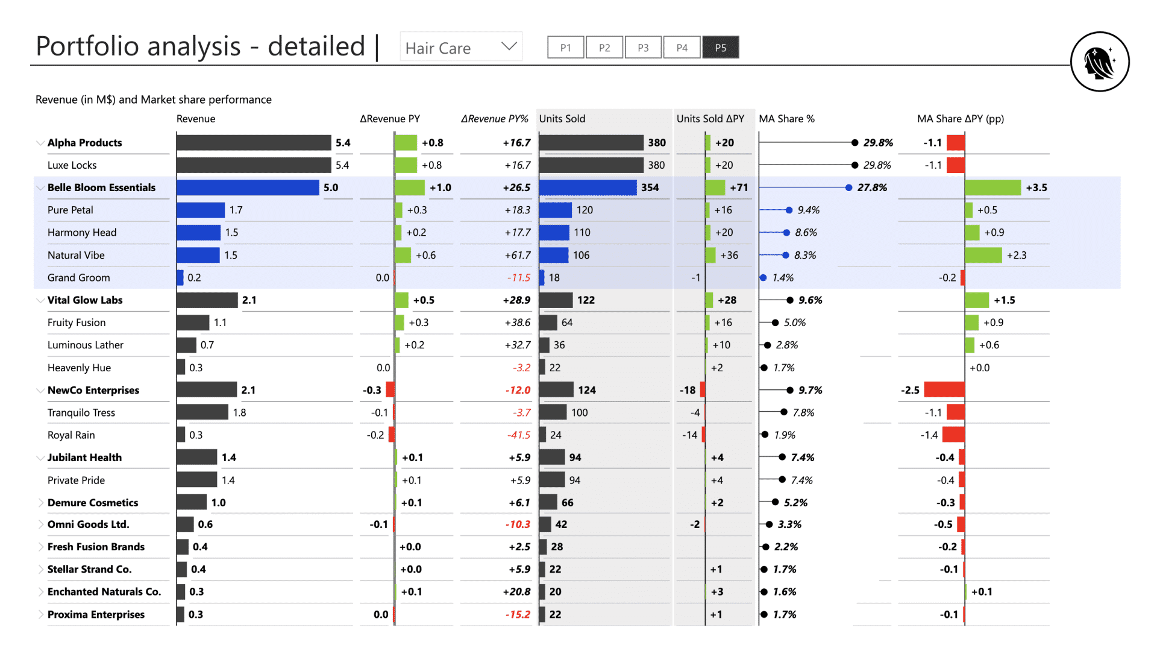1157x651 pixels.
Task: Collapse the Alpha Products group
Action: pyautogui.click(x=40, y=142)
